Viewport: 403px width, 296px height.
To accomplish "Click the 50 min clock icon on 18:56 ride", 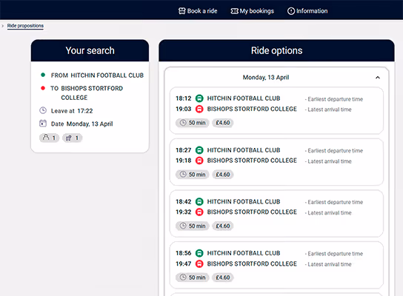I will point(183,277).
